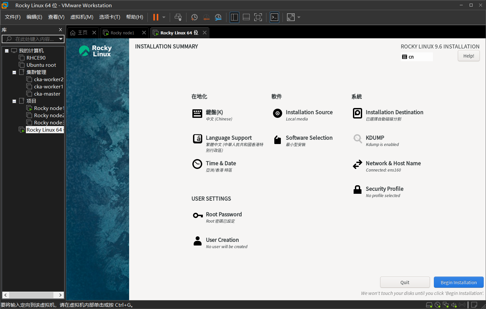486x309 pixels.
Task: Open the 选项卡(T) menu
Action: pyautogui.click(x=110, y=17)
